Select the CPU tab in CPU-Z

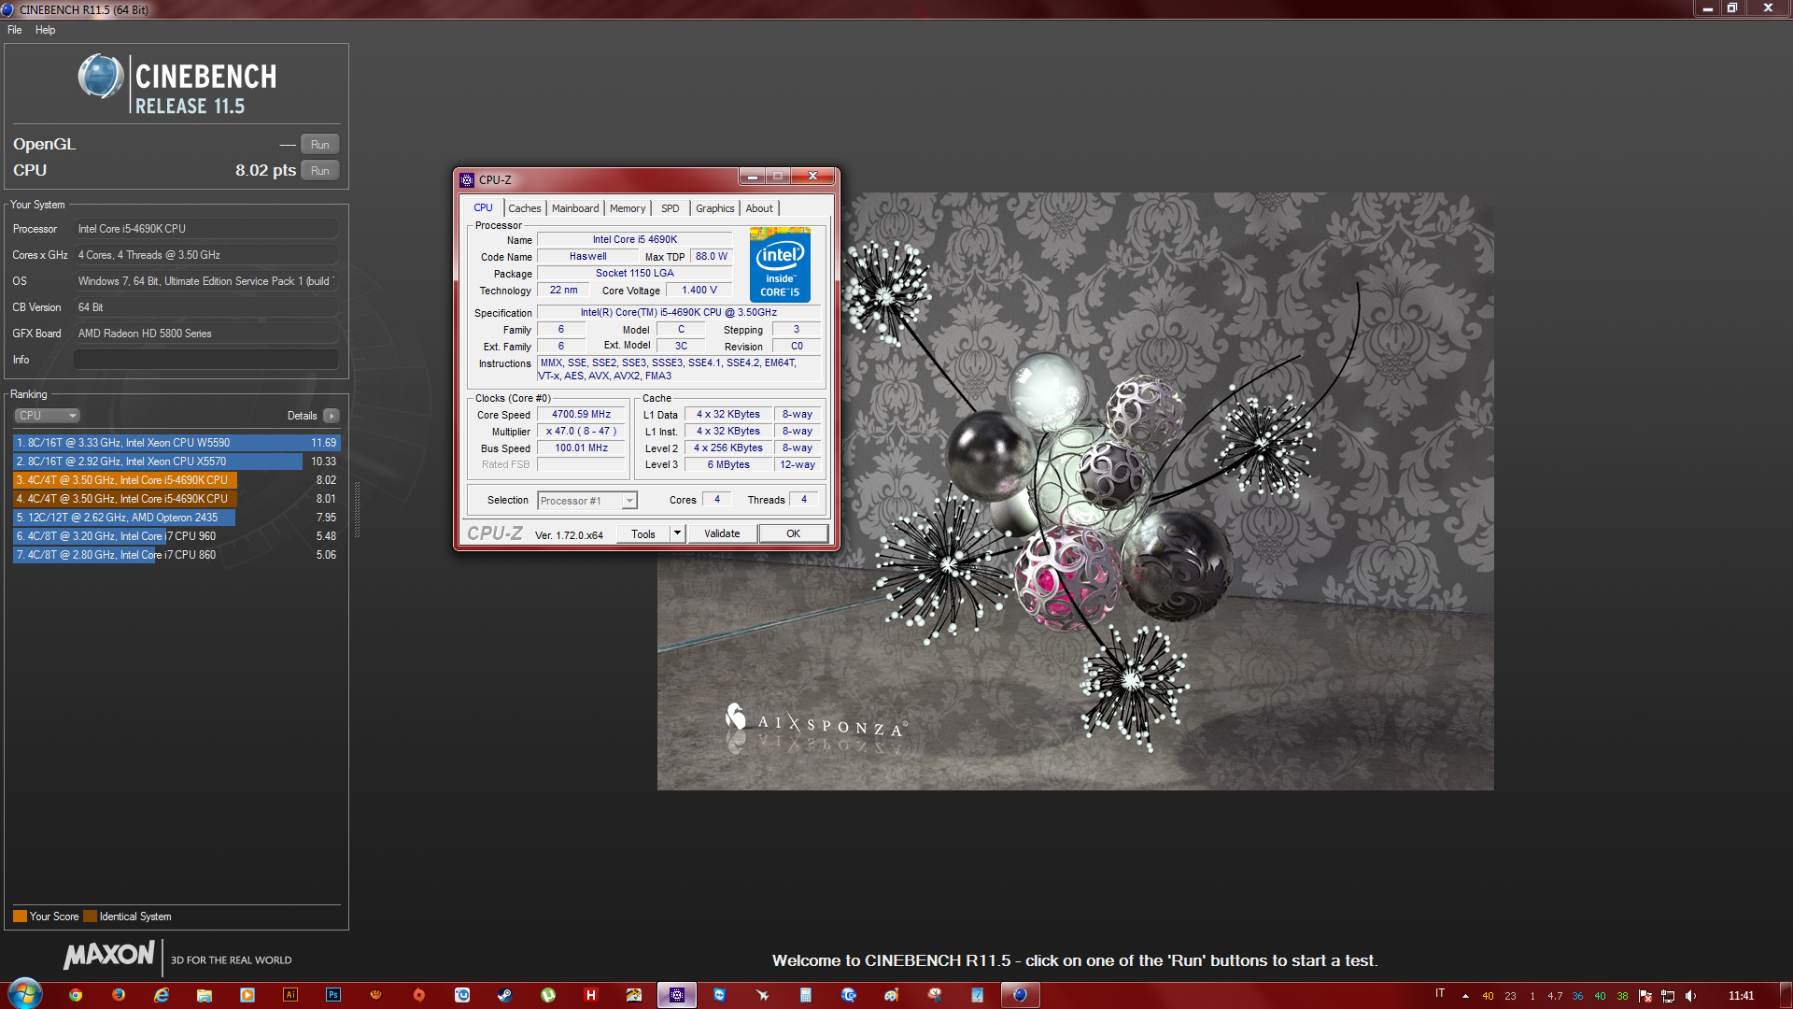pyautogui.click(x=483, y=207)
